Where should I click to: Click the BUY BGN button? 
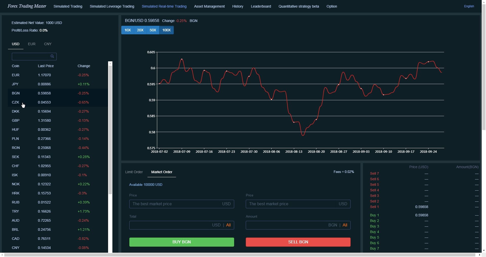181,242
